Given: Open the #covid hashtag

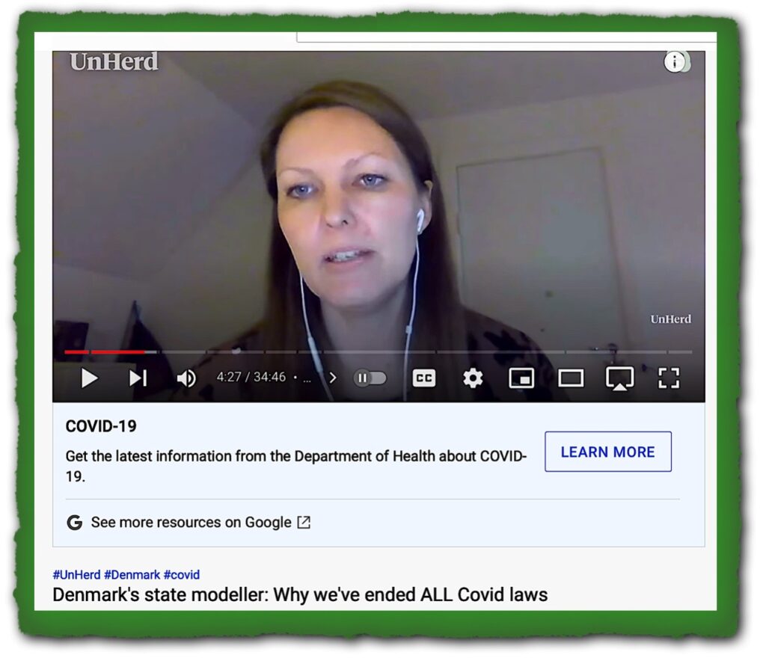Looking at the screenshot, I should pos(182,574).
